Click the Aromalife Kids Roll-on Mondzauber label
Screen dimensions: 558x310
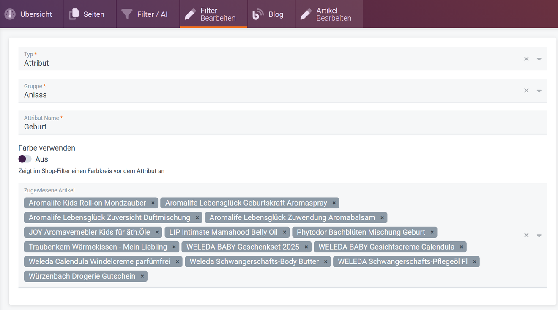[88, 203]
